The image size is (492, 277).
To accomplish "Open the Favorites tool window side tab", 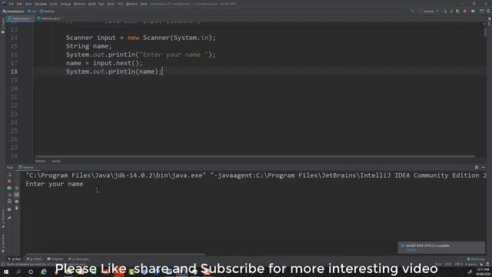I will click(x=3, y=243).
